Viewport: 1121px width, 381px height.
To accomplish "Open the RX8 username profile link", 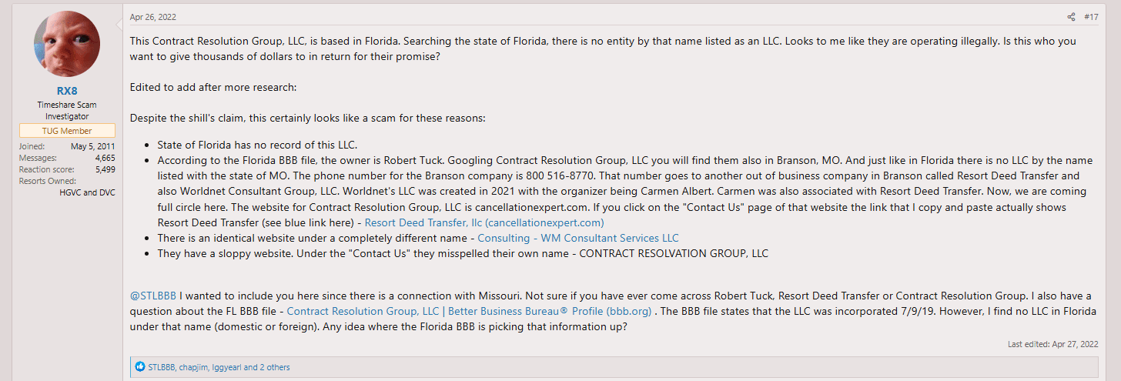I will (67, 91).
